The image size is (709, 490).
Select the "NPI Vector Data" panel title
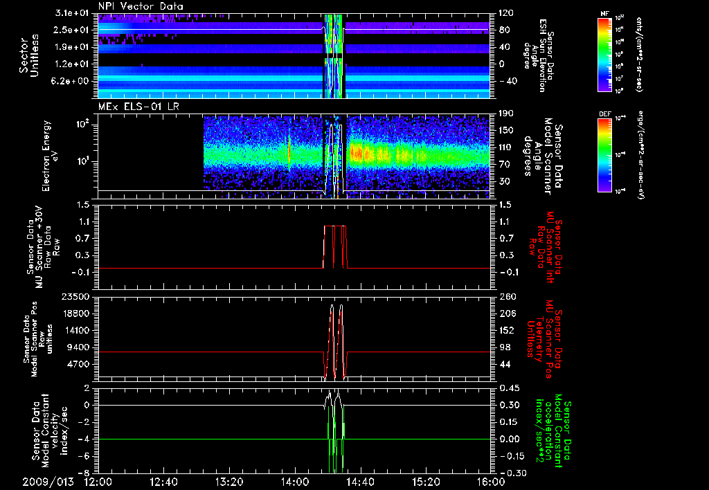click(x=141, y=6)
